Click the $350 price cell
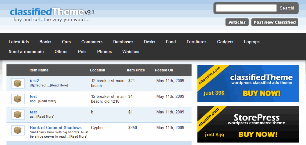Image resolution: width=306 pixels, height=145 pixels. point(133,128)
